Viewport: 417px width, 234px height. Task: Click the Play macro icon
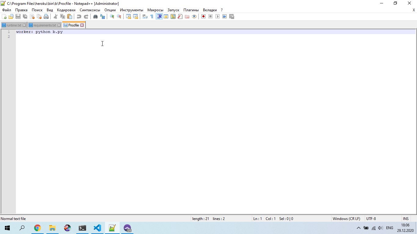coord(218,16)
